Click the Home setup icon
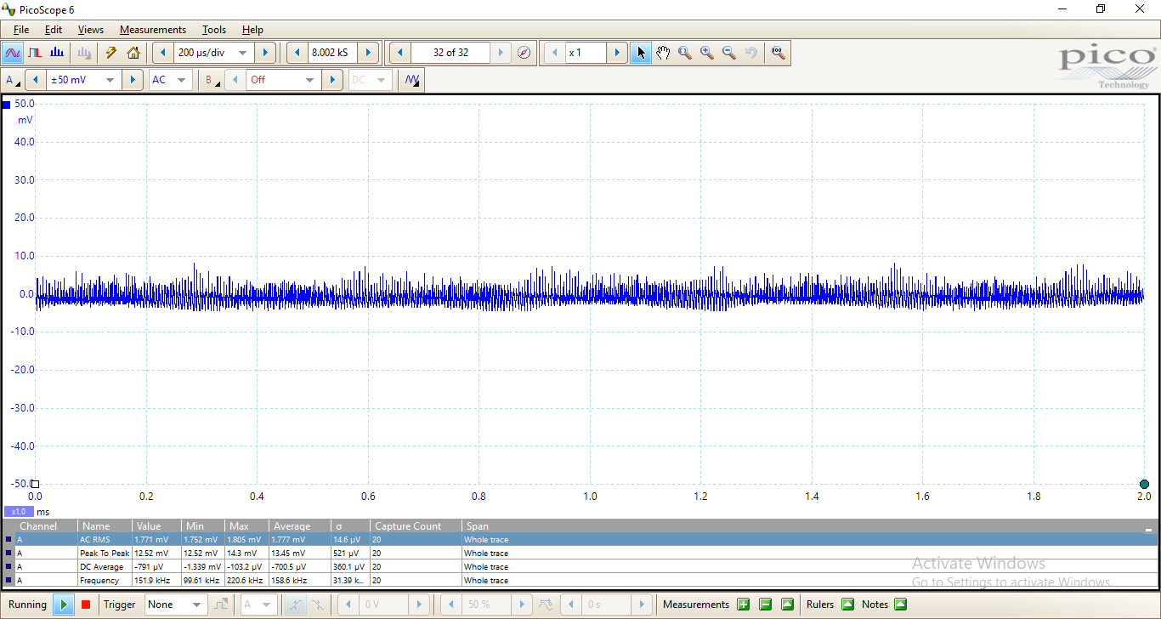The image size is (1161, 619). click(x=133, y=53)
